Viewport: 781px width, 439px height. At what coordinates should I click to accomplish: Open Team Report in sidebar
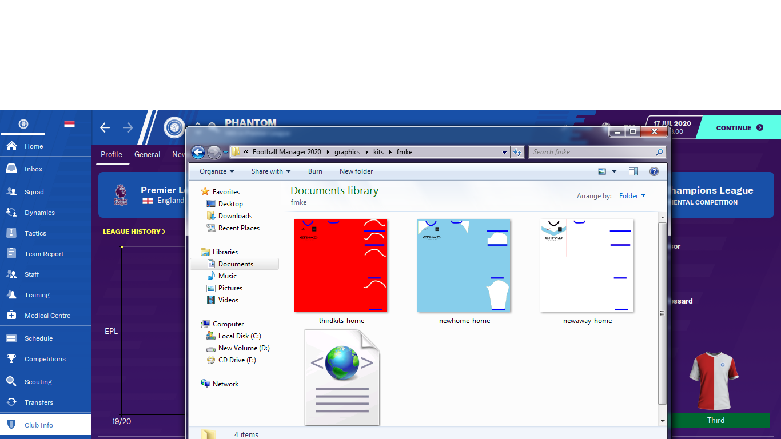(46, 254)
